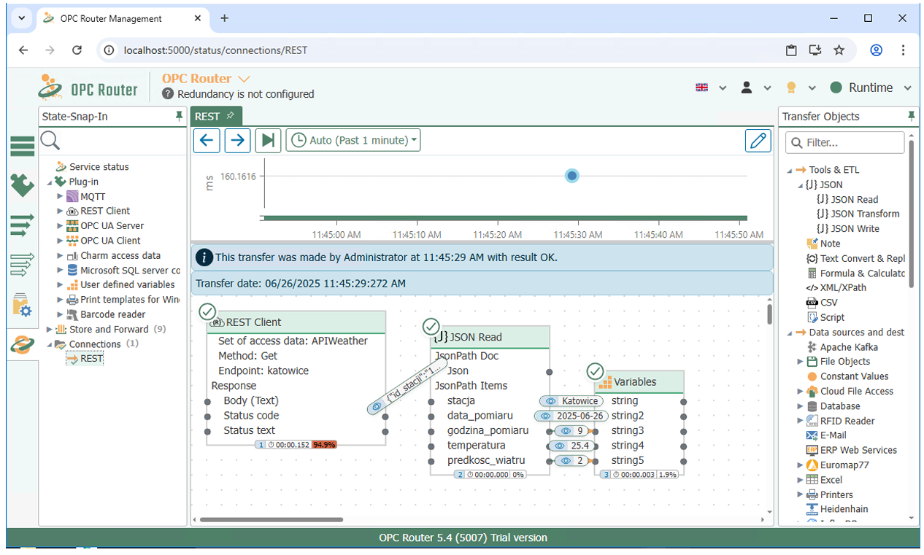Select the XML/XPath transfer object

point(836,287)
